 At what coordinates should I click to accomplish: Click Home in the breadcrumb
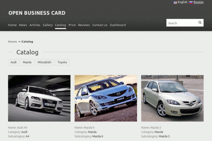(12, 42)
